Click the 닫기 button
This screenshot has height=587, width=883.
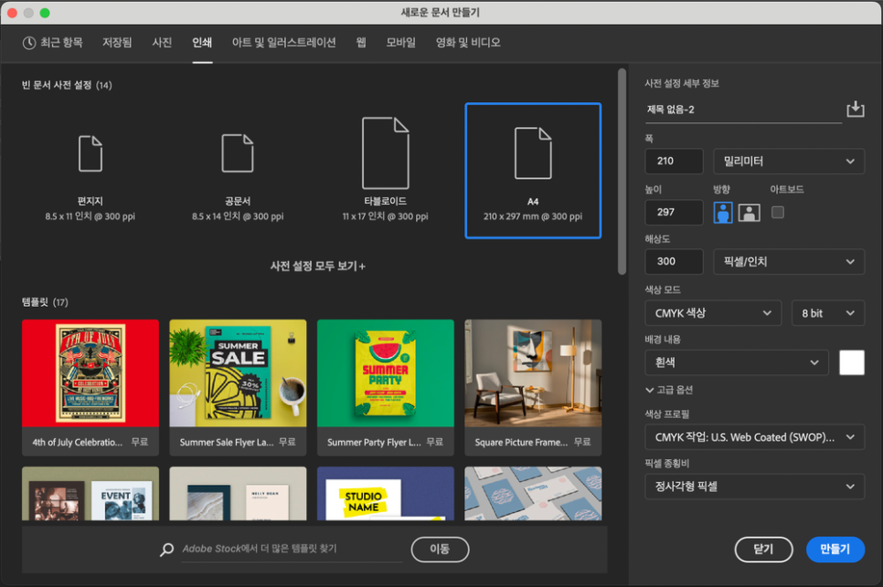point(763,550)
